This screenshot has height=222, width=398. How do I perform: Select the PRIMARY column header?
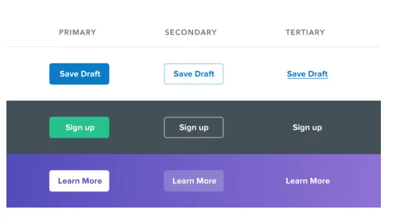coord(78,32)
